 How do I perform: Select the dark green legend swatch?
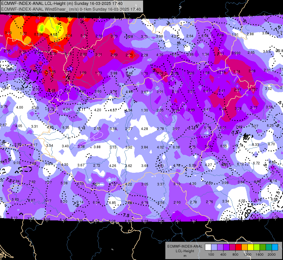coord(262,247)
